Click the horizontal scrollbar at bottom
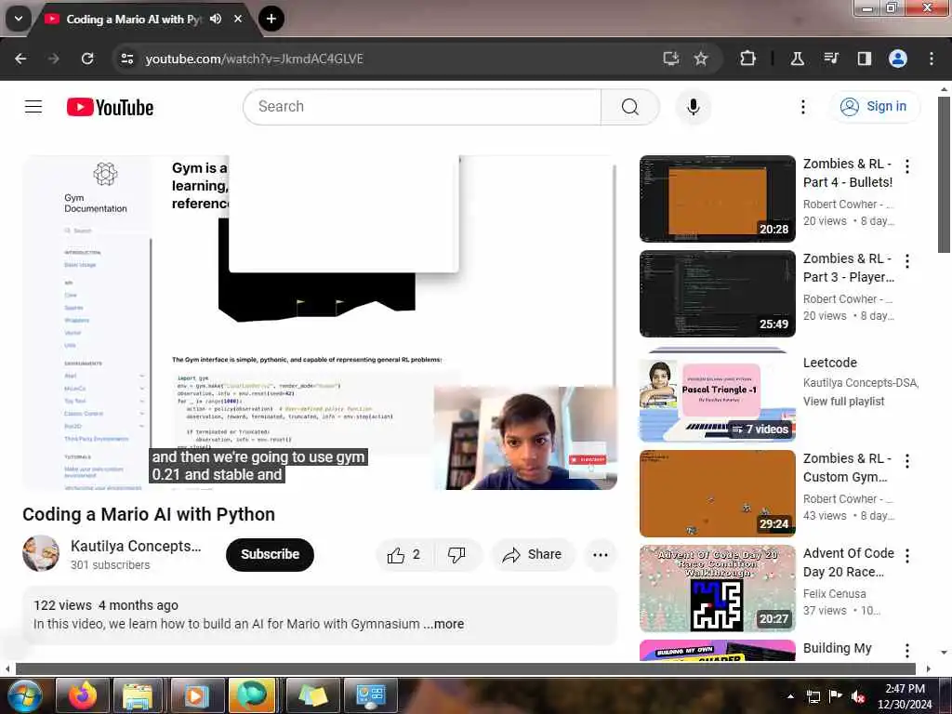The width and height of the screenshot is (952, 714). click(465, 668)
